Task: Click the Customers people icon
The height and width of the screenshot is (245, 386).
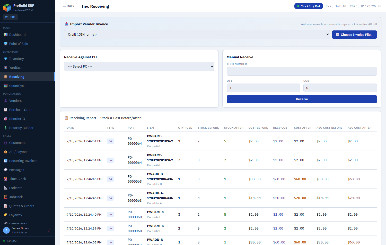Action: [5, 143]
